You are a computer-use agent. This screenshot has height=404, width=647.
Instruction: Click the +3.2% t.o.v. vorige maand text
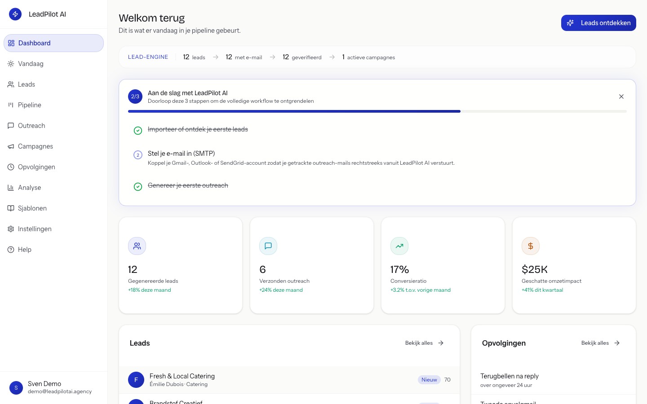click(x=421, y=290)
